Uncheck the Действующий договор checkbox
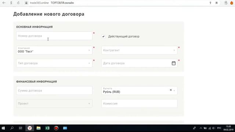Image resolution: width=235 pixels, height=132 pixels. point(103,36)
